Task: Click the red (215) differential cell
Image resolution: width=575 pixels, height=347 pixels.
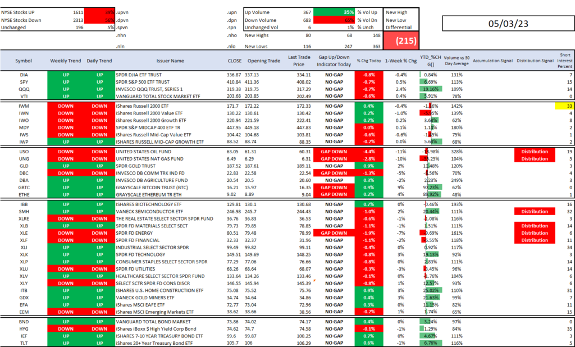Action: coord(401,40)
